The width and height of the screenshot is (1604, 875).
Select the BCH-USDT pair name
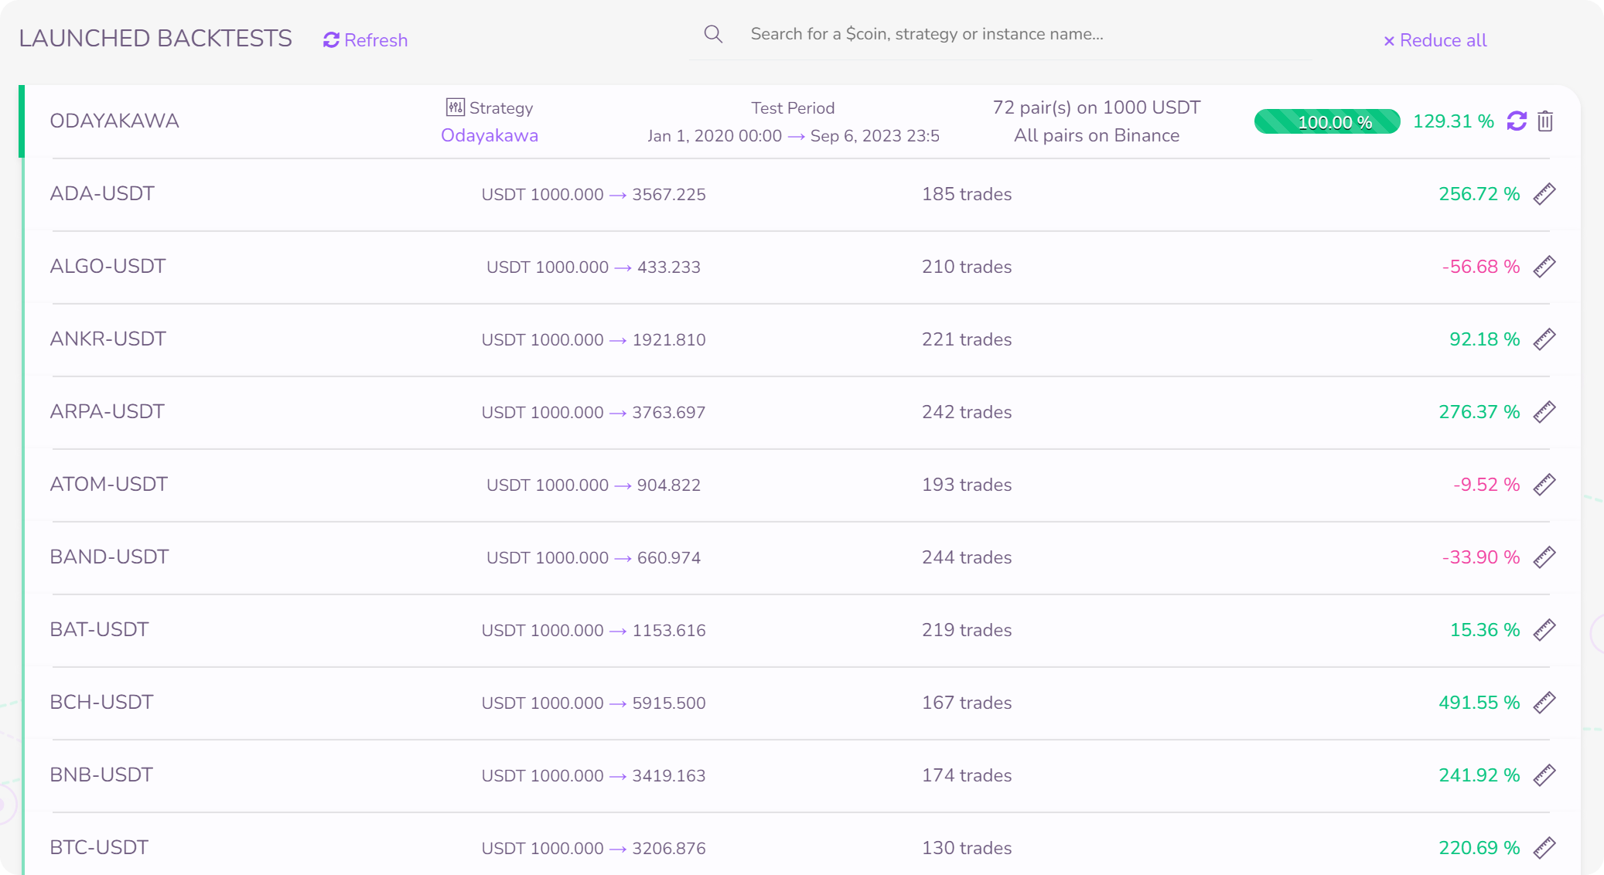(x=101, y=703)
